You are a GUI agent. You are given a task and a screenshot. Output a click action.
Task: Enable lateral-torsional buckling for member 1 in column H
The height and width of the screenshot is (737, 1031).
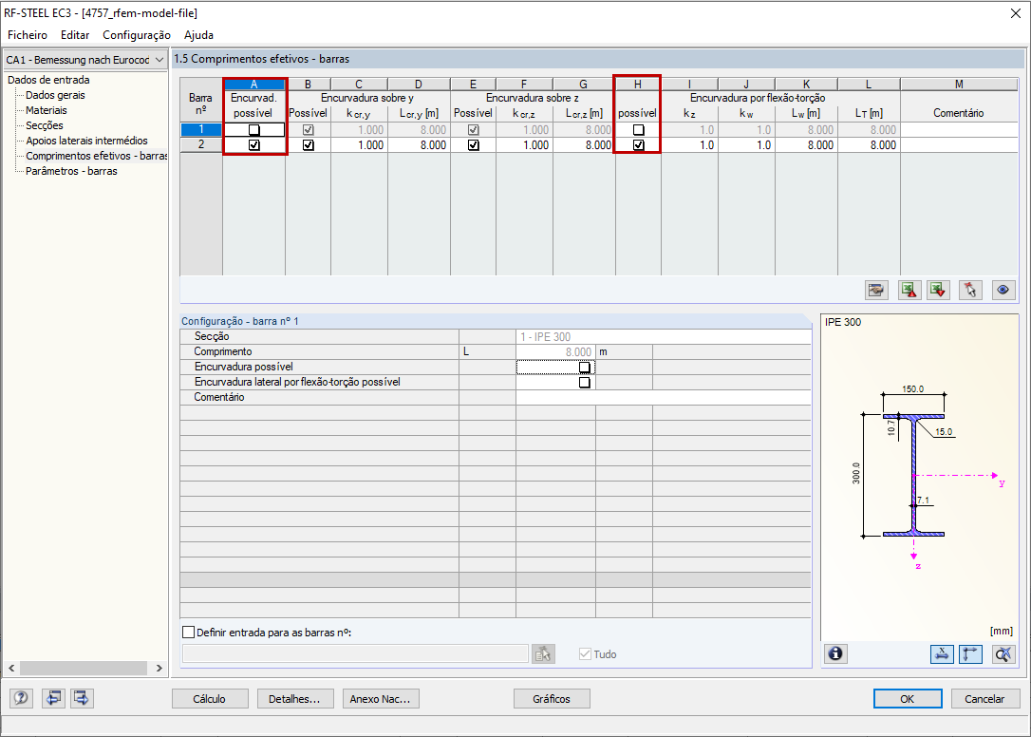click(x=639, y=129)
